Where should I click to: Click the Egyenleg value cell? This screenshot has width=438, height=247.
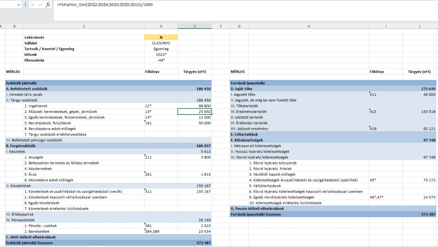pos(161,49)
